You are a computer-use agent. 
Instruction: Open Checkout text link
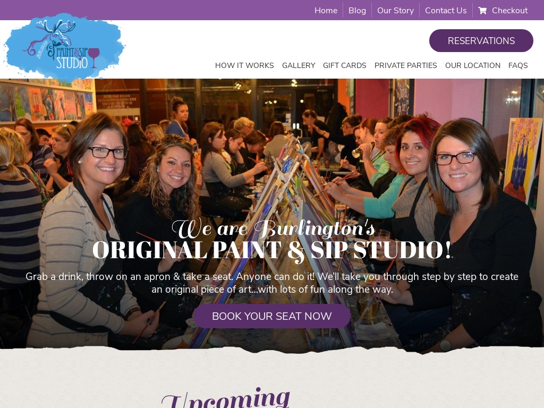pyautogui.click(x=509, y=11)
